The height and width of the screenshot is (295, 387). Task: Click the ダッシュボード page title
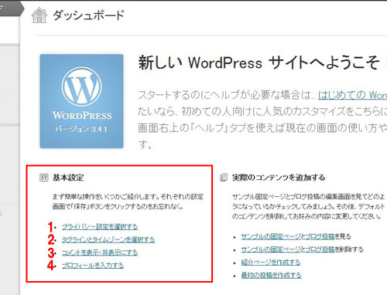tap(88, 15)
